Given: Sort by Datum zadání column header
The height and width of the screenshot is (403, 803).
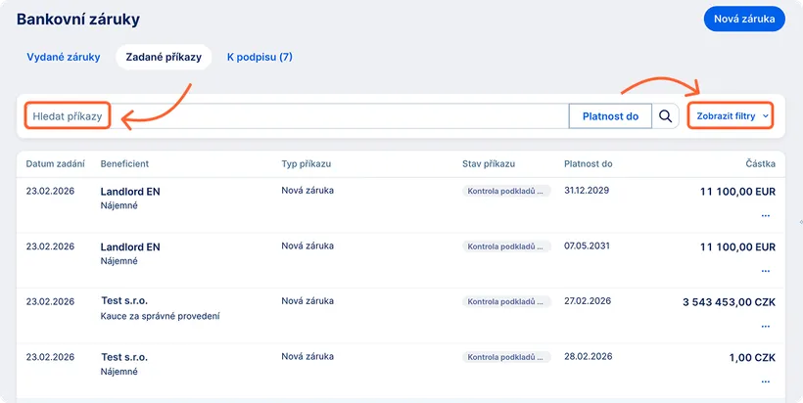Looking at the screenshot, I should tap(55, 163).
